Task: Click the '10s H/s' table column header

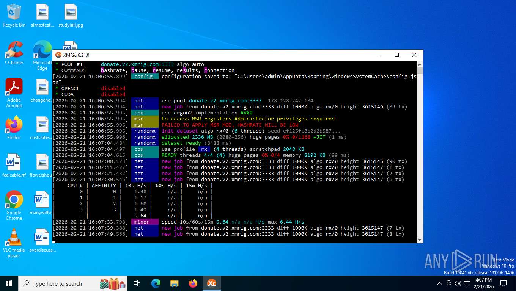Action: (x=135, y=186)
